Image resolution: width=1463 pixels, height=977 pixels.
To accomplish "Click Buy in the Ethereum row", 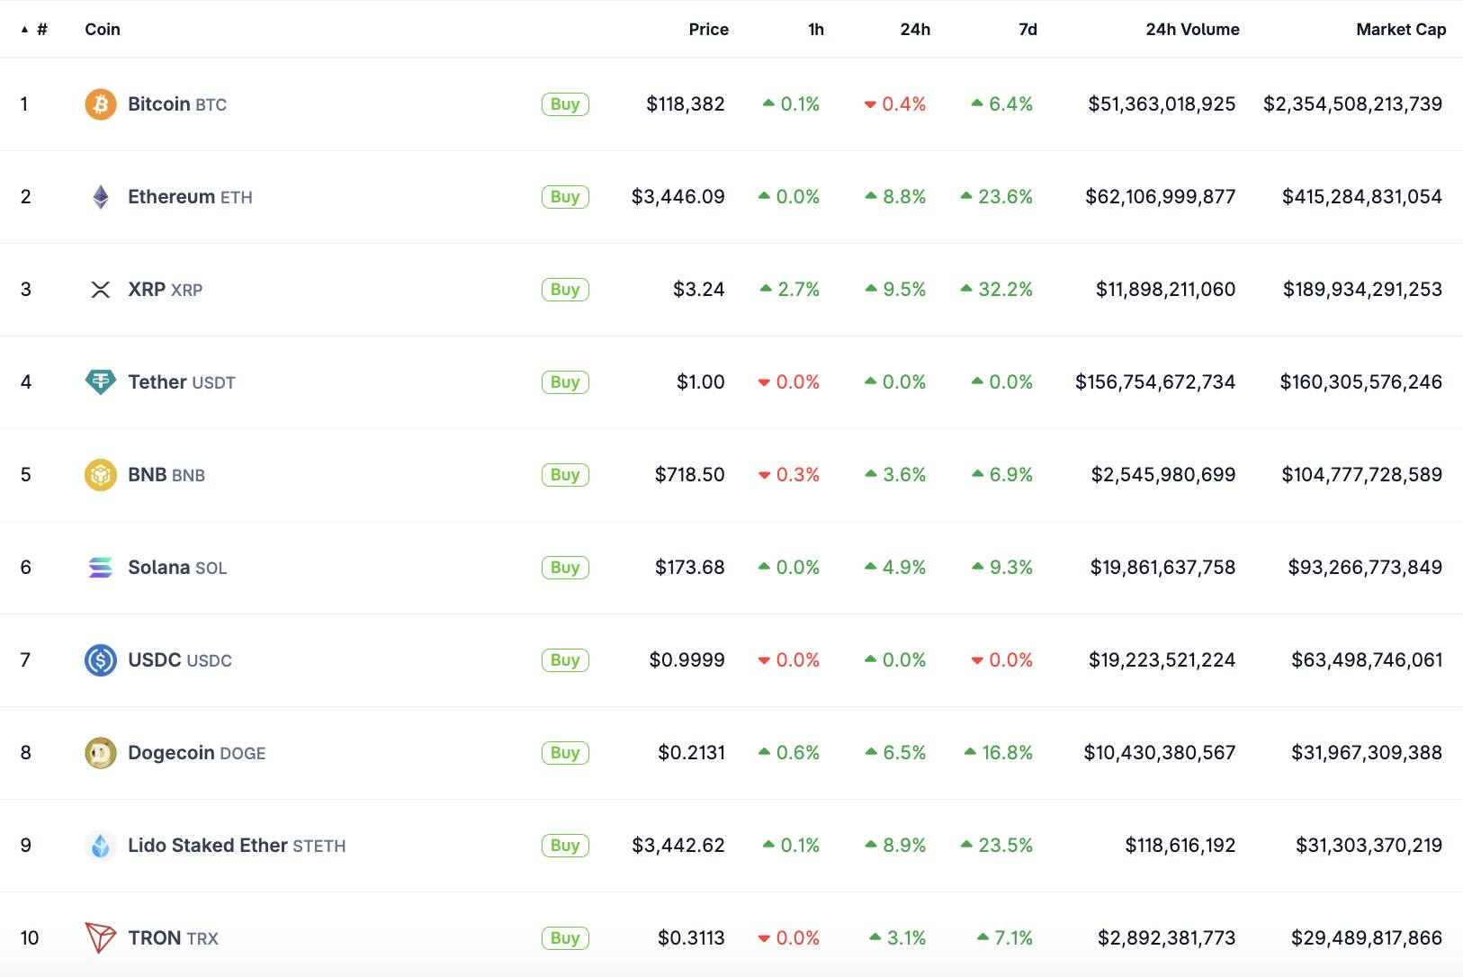I will click(565, 197).
